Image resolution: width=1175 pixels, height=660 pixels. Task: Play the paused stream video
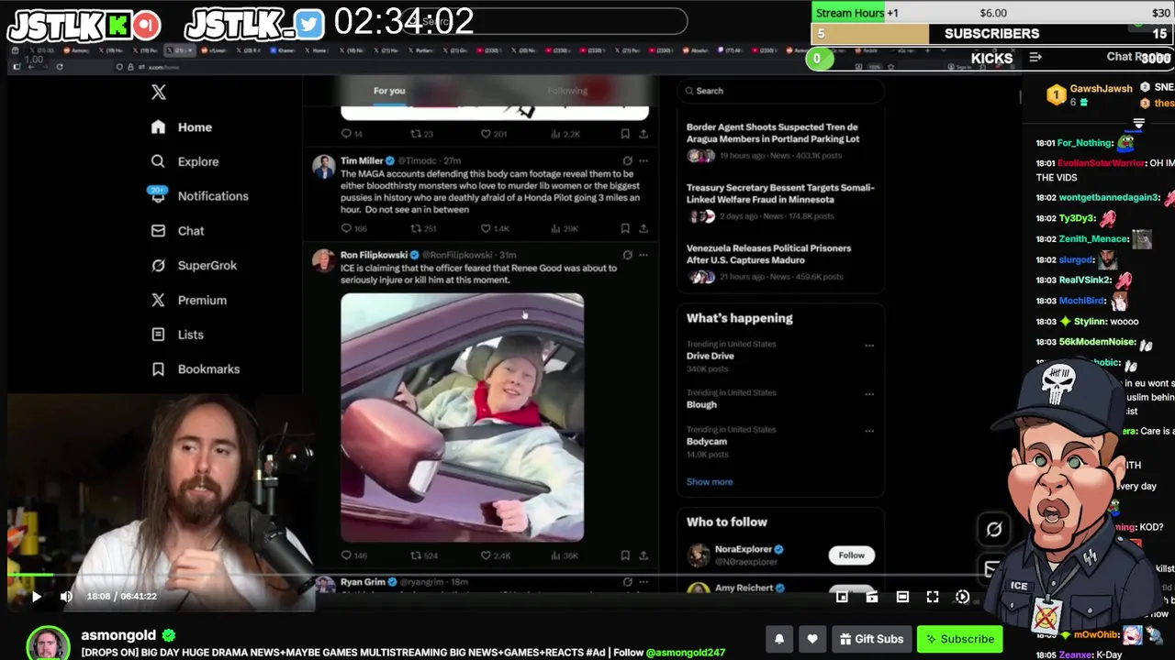(37, 597)
